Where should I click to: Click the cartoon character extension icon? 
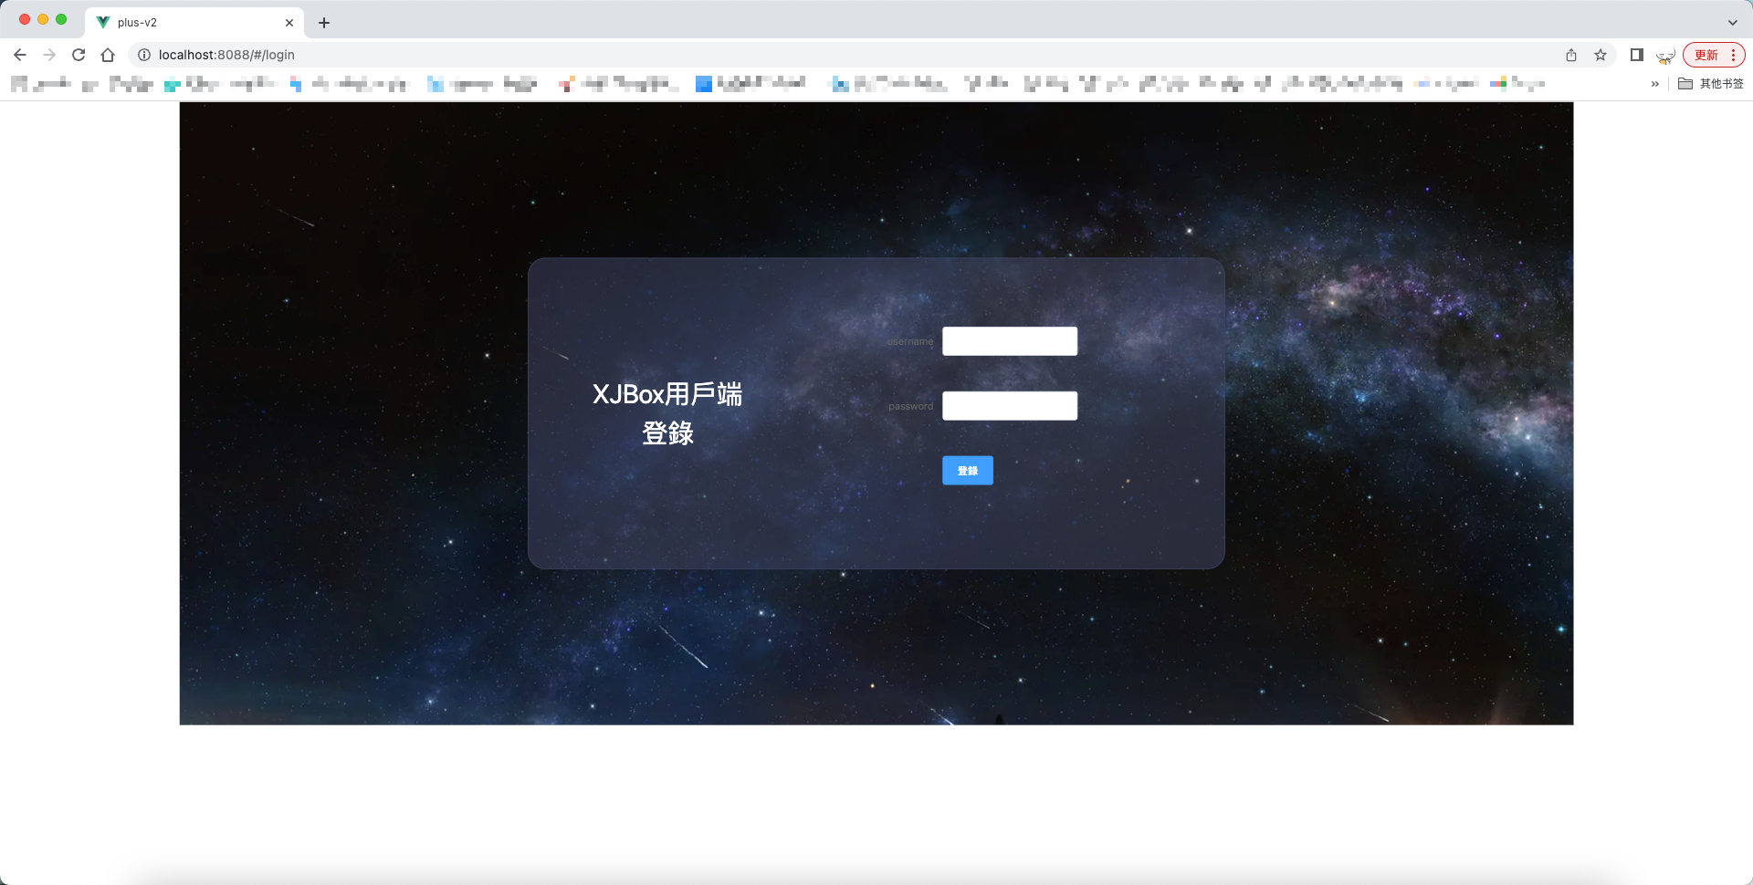1664,55
